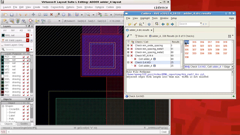Click the Show All filter button
Viewport: 240px width, 135px height.
pos(141,36)
